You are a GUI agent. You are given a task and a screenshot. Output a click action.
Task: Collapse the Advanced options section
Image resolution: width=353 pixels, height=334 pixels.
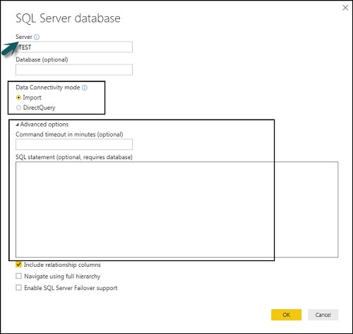click(x=17, y=125)
